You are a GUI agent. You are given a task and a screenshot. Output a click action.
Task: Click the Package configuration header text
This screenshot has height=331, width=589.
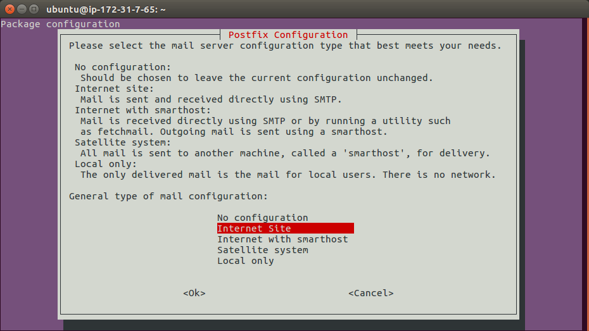coord(60,24)
